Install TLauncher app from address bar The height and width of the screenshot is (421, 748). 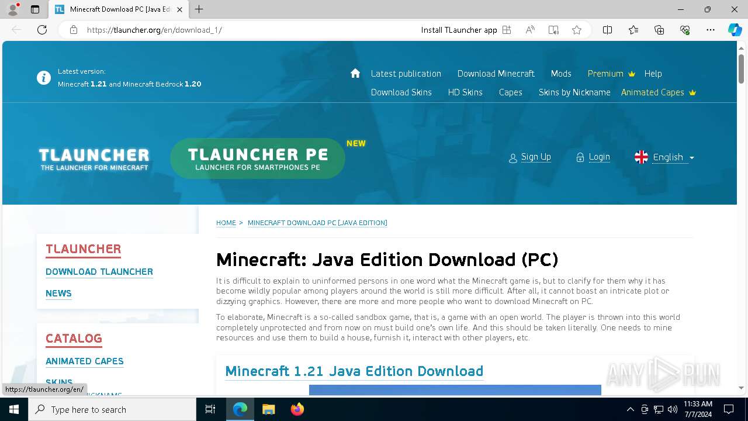pos(459,30)
